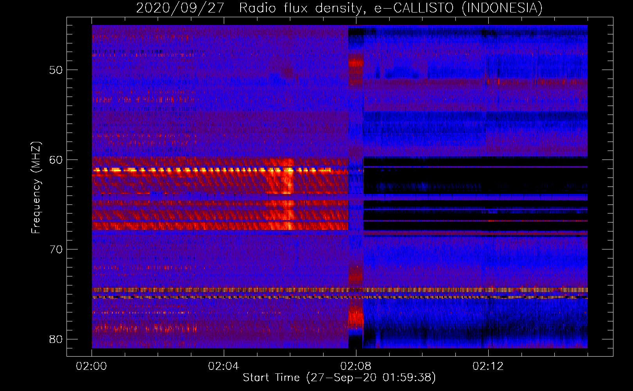
Task: Click the yellow striped band near 74.5 MHz
Action: tap(340, 290)
